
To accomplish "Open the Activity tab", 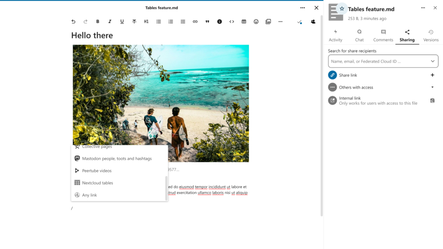I will tap(336, 35).
